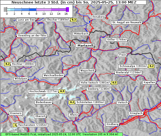Click the purple 16+ legend swatch
The image size is (161, 136).
68,9
